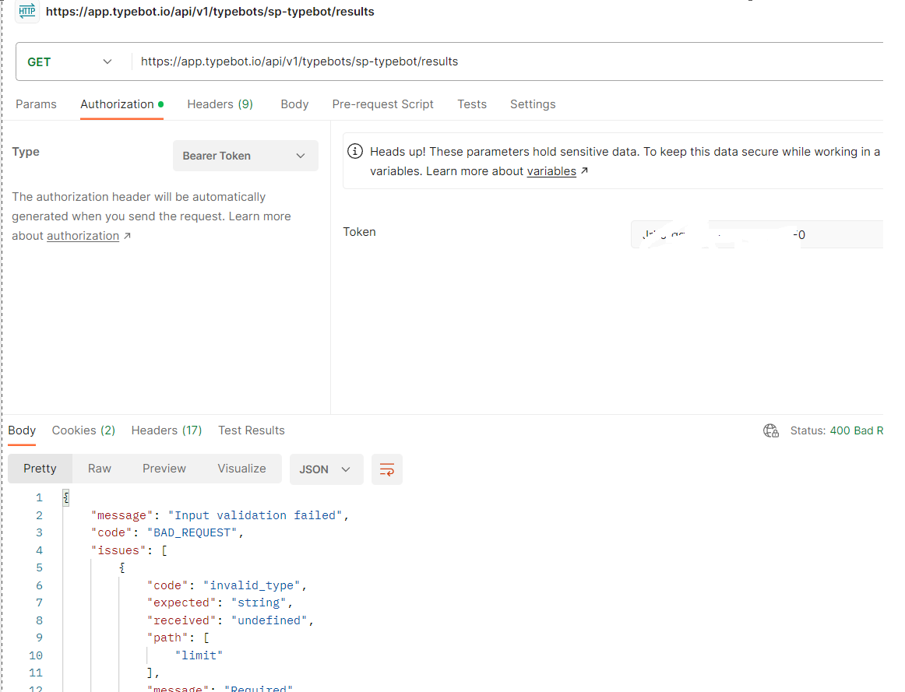The height and width of the screenshot is (692, 905).
Task: Open the variables documentation link
Action: (551, 170)
